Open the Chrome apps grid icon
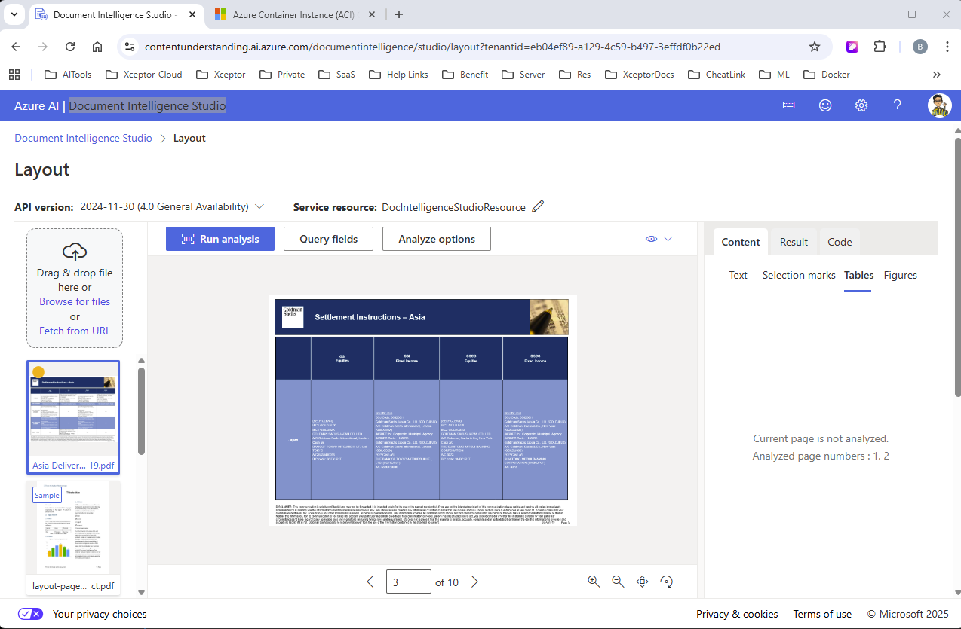The width and height of the screenshot is (961, 629). [x=14, y=75]
